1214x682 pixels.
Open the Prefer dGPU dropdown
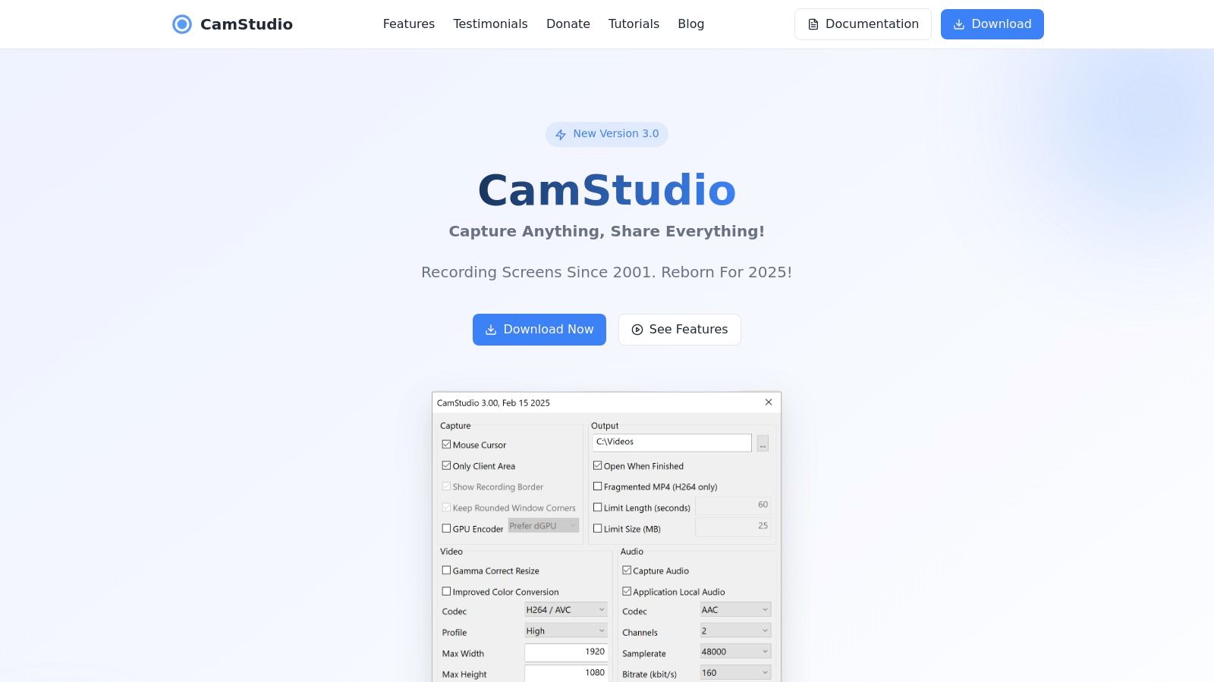[543, 524]
